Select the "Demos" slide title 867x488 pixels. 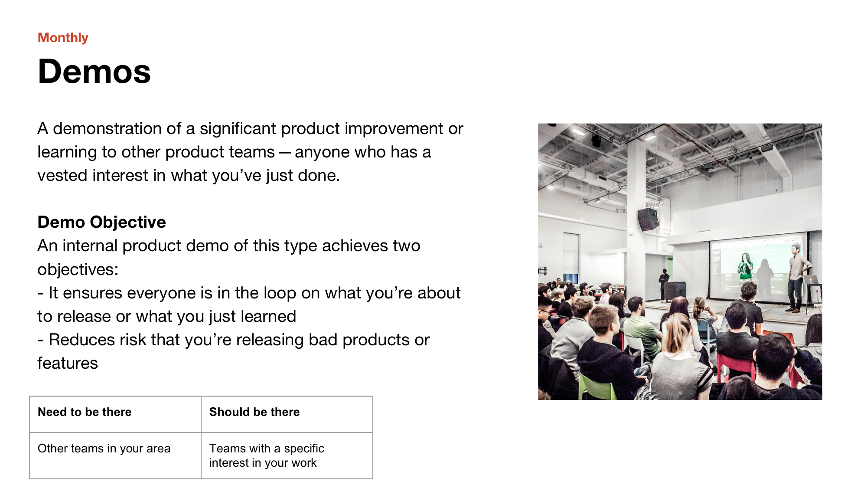[x=94, y=72]
